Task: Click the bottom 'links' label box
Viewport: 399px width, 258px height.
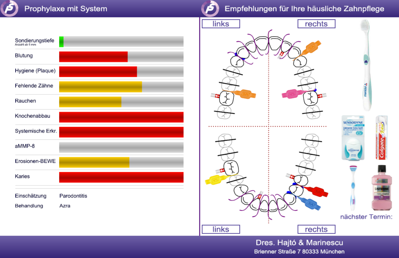Action: point(221,229)
